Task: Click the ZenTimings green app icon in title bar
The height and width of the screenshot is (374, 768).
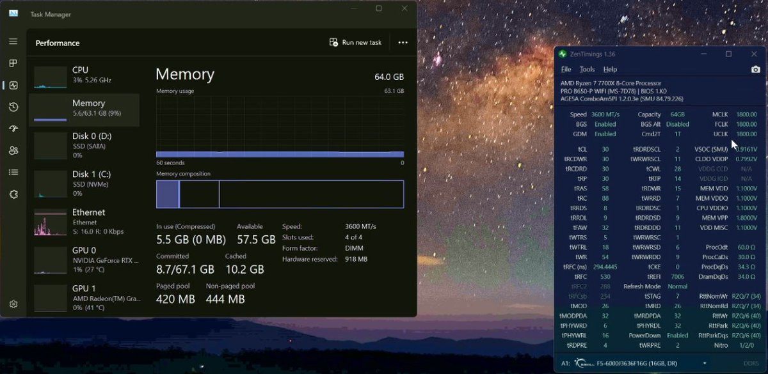Action: pos(563,54)
